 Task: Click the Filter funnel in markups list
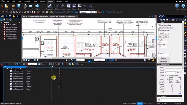(x=19, y=64)
